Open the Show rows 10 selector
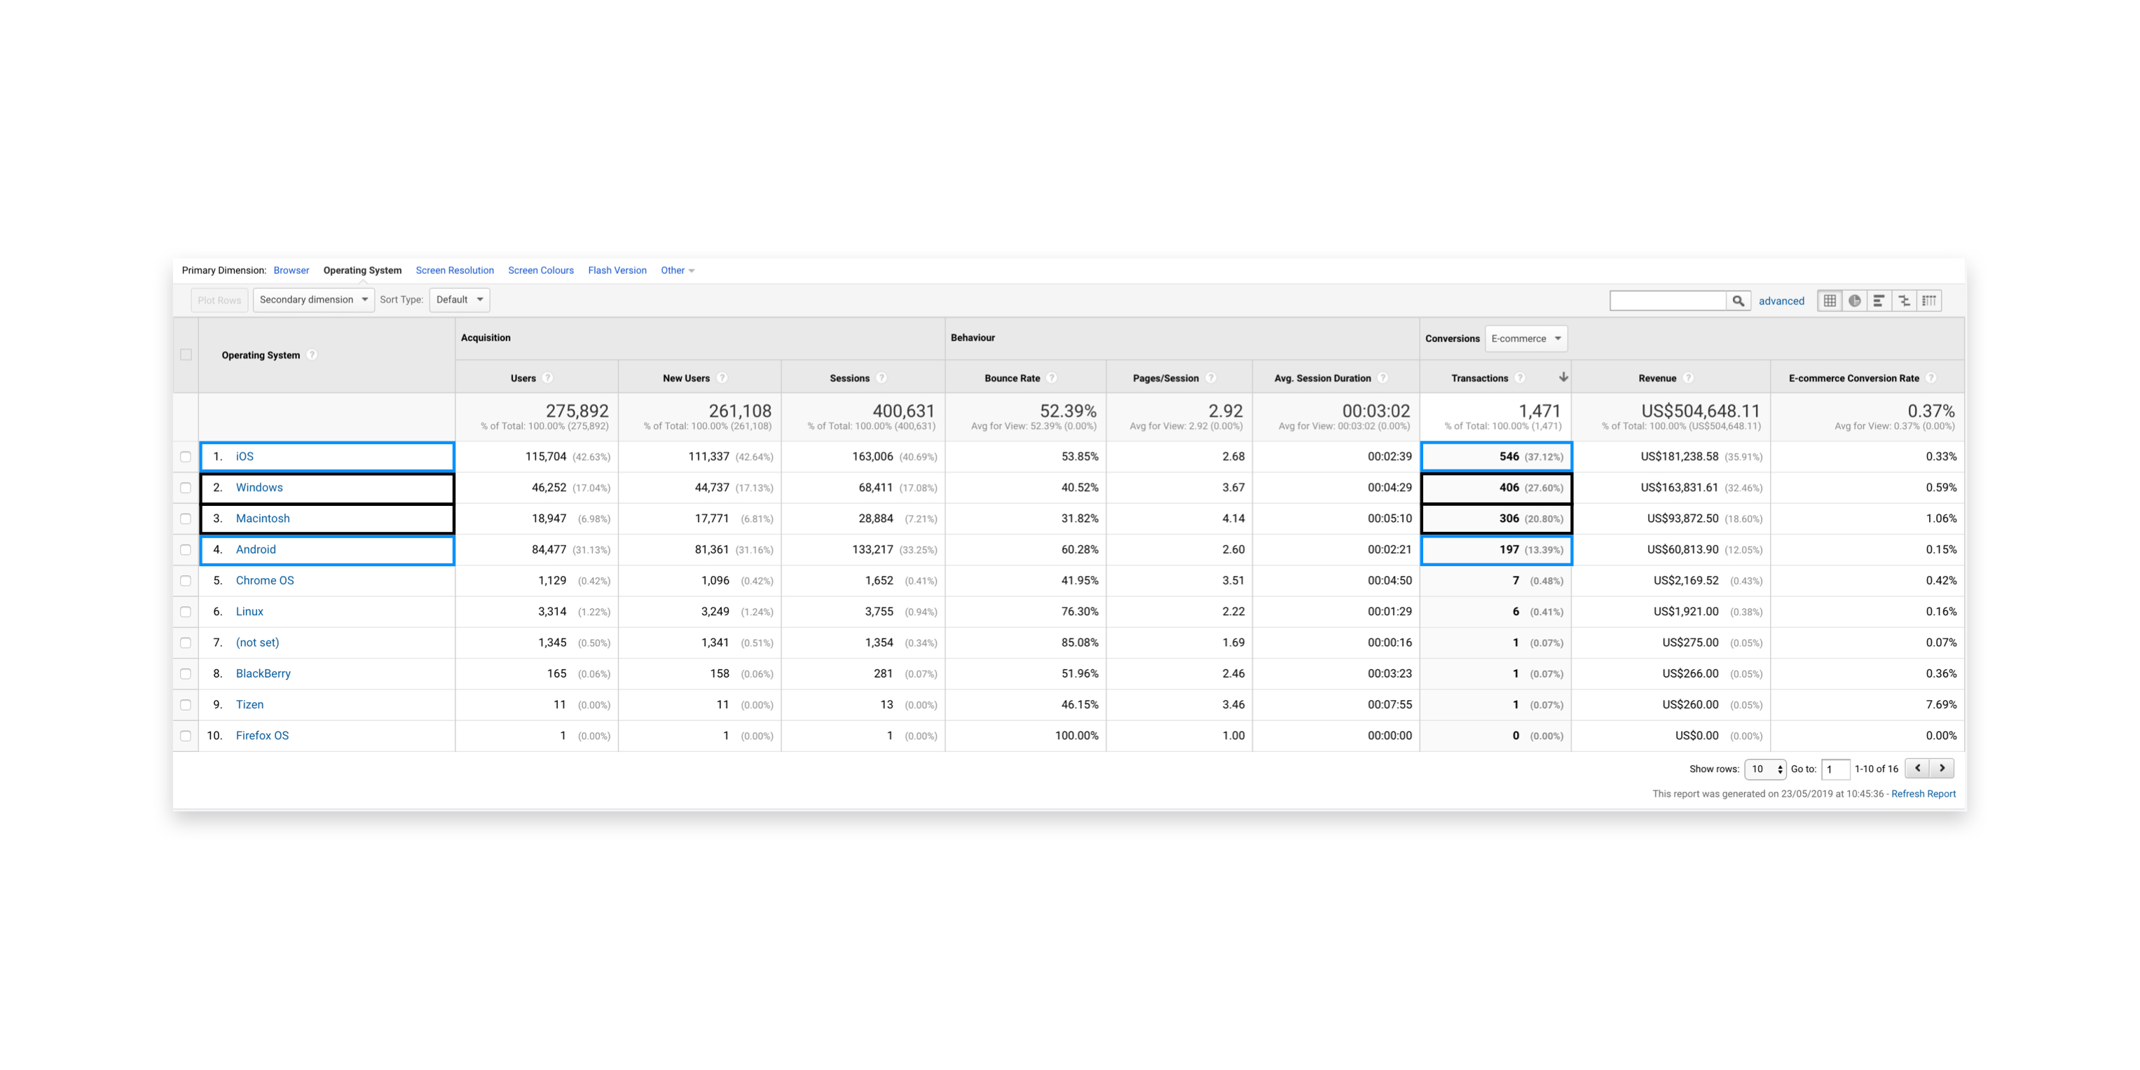 (1764, 769)
